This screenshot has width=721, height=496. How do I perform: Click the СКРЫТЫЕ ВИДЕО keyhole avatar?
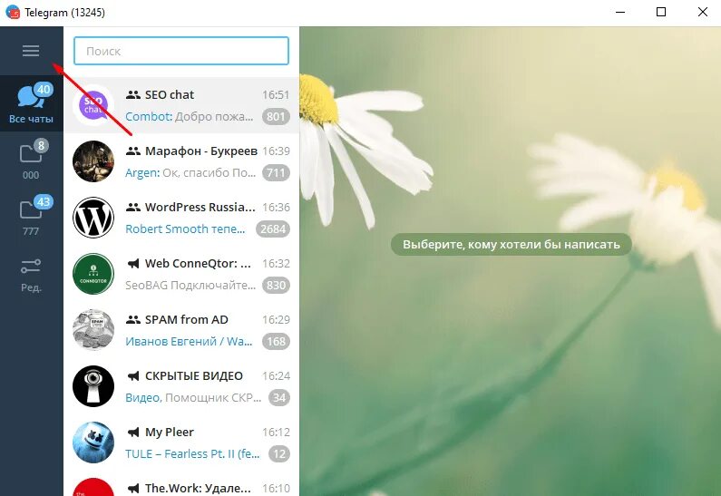click(x=93, y=386)
